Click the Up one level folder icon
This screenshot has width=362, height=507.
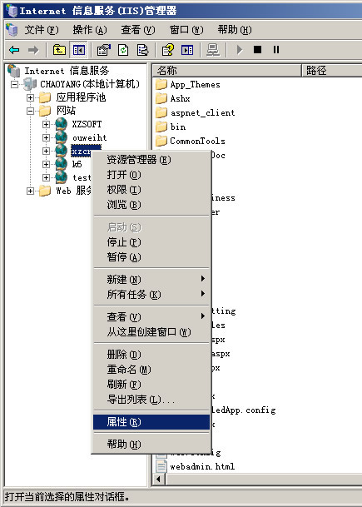tap(59, 50)
